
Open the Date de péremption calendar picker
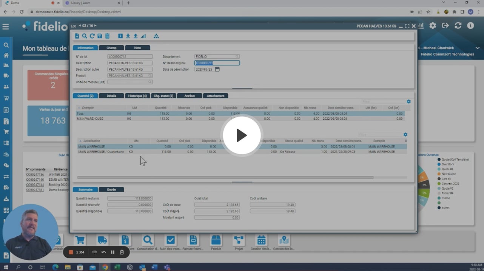[x=217, y=69]
